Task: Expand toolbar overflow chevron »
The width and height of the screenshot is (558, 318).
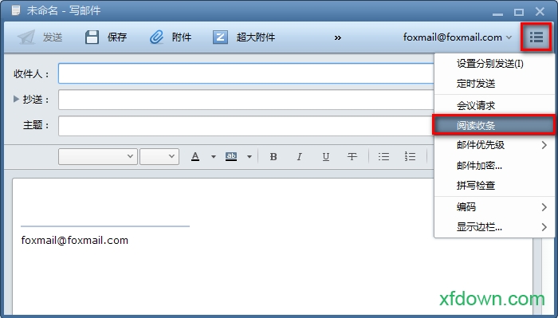Action: coord(338,37)
